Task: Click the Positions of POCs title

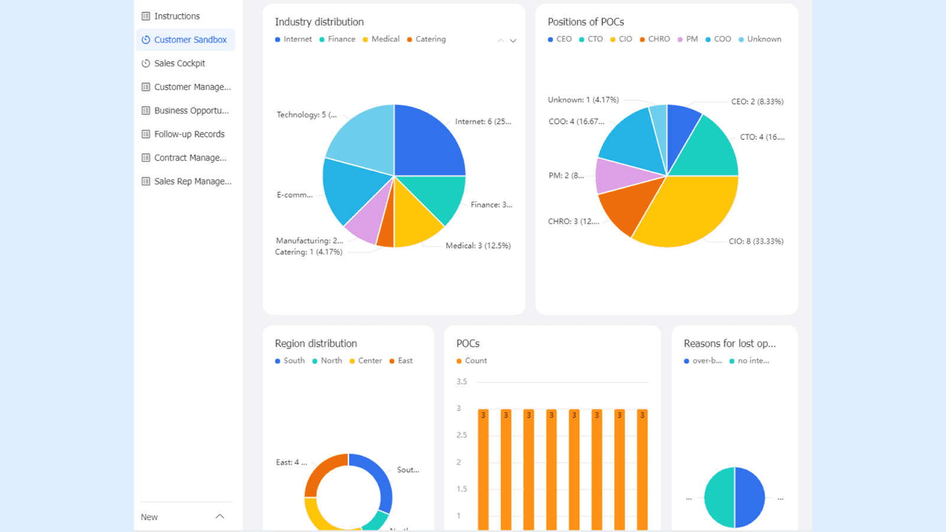Action: pyautogui.click(x=586, y=22)
